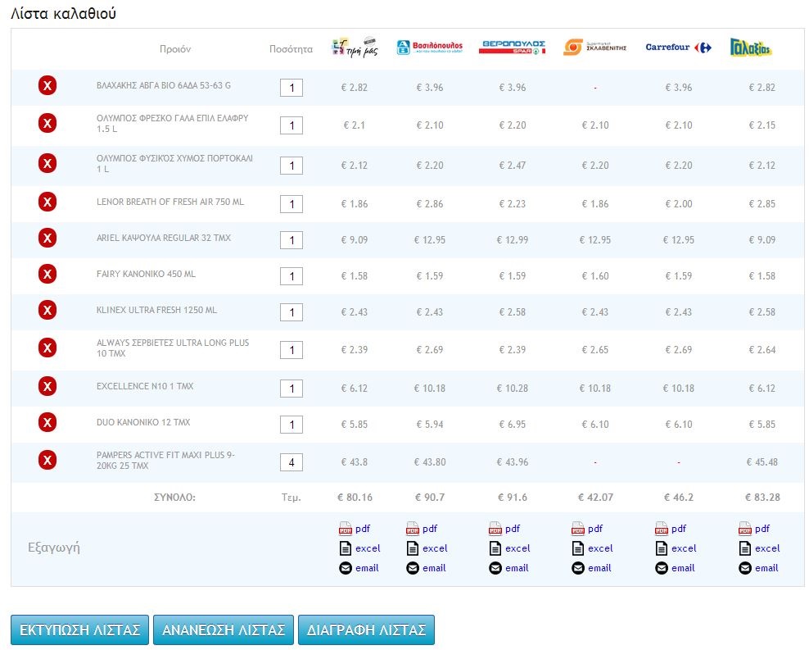Click the Carrefour logo in header

(678, 48)
